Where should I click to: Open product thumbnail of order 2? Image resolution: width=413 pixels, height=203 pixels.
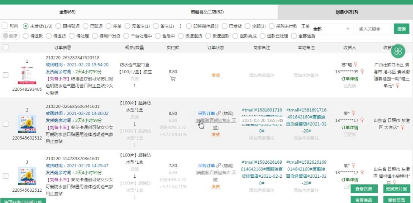click(x=27, y=124)
